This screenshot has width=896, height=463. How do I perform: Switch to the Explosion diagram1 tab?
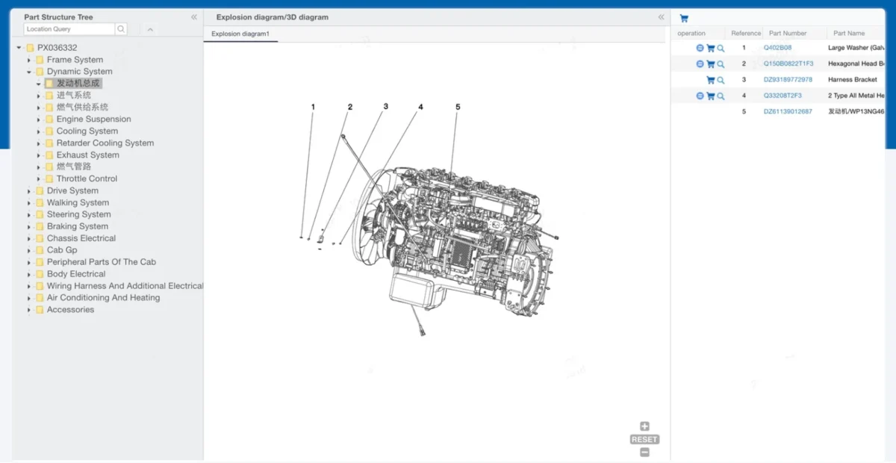(240, 34)
